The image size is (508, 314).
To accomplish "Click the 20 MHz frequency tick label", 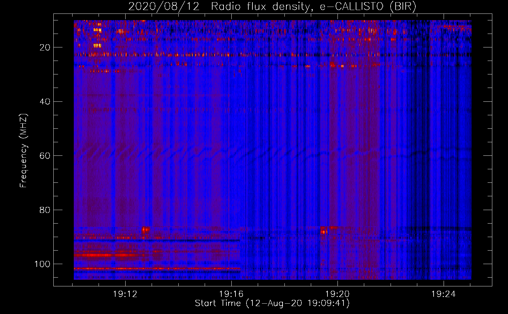I will [x=45, y=47].
